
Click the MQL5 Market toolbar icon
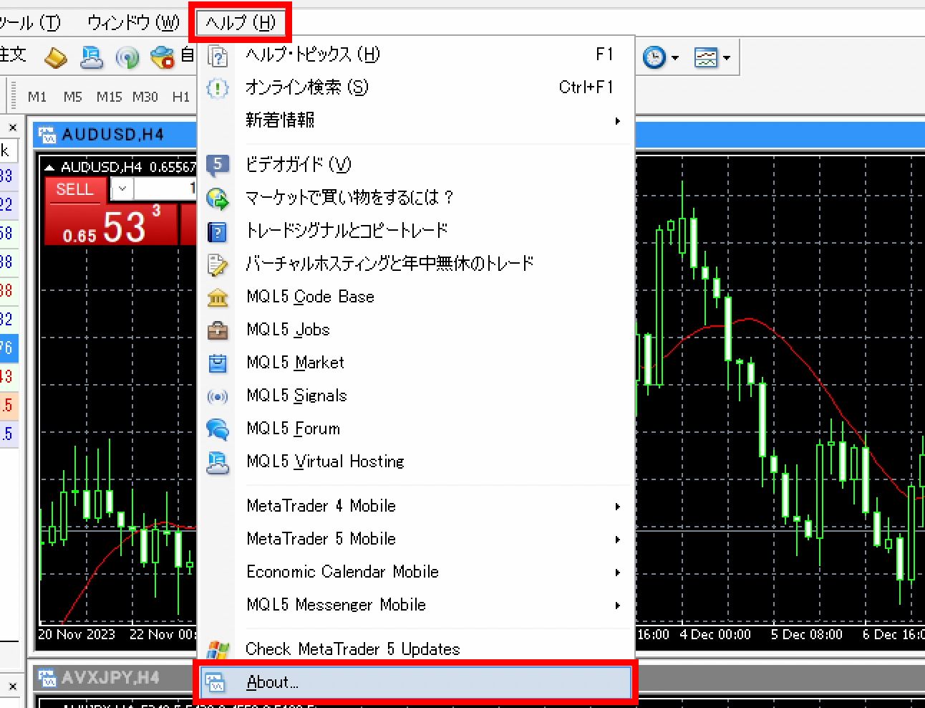217,363
